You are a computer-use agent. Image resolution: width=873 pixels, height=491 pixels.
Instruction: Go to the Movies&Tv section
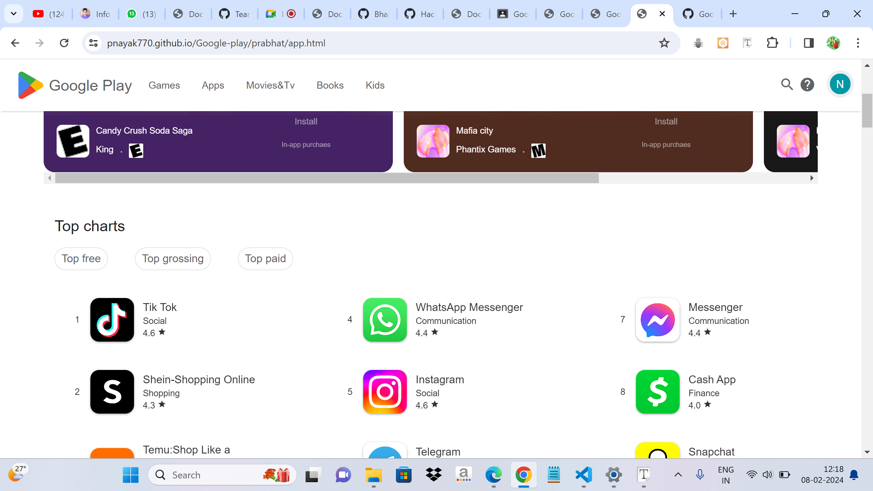pos(270,85)
